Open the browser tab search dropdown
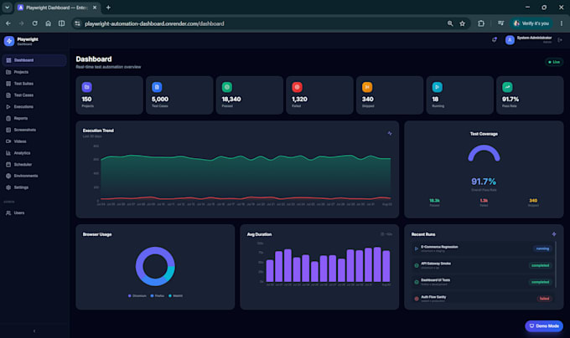 coord(7,8)
